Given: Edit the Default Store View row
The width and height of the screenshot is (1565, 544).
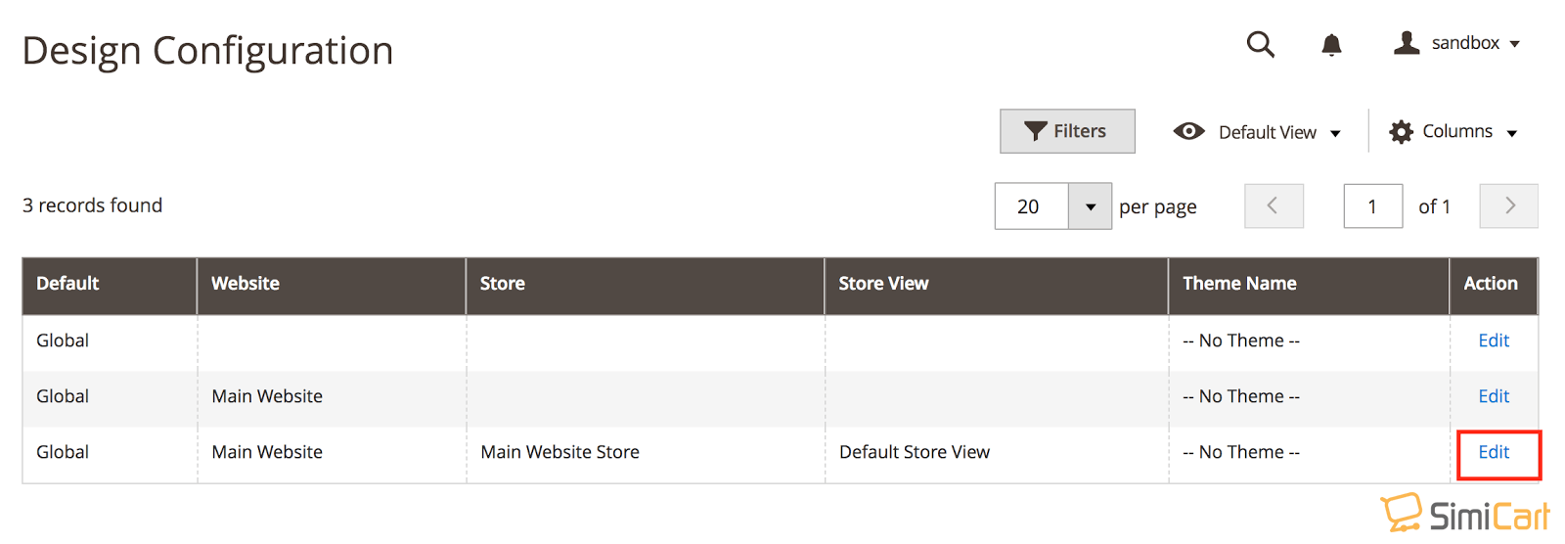Looking at the screenshot, I should pos(1494,452).
